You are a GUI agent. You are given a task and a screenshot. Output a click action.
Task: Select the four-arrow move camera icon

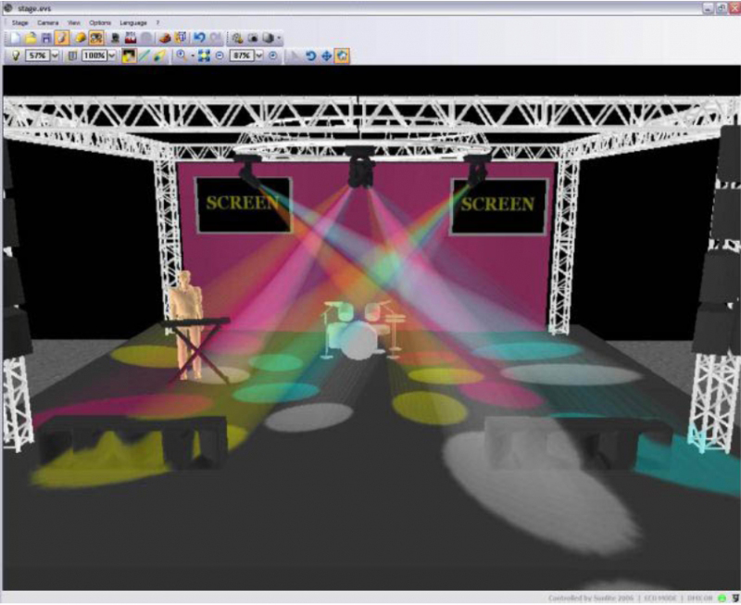coord(326,56)
